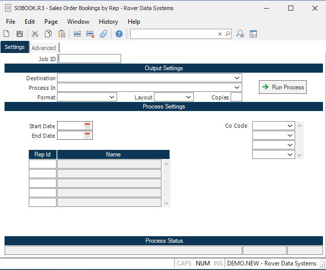326x270 pixels.
Task: Open the End Date calendar picker
Action: 87,135
